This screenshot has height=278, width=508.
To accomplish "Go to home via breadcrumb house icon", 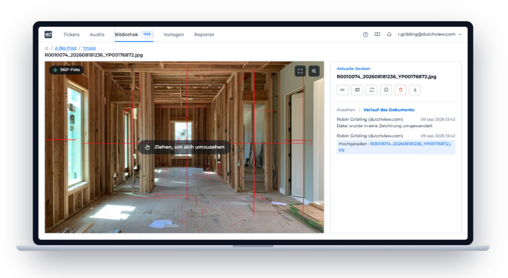I will point(47,48).
